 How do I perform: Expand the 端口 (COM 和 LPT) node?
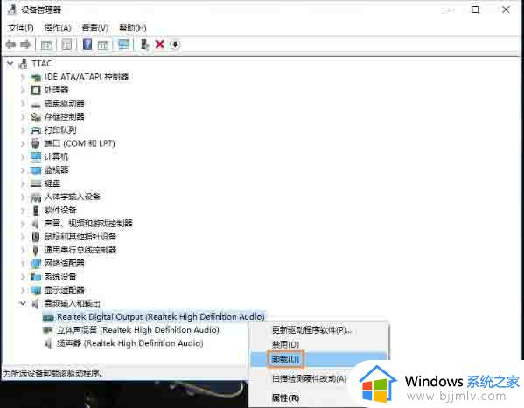pos(23,143)
